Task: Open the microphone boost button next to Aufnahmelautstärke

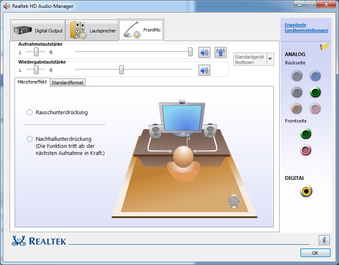Action: point(220,52)
